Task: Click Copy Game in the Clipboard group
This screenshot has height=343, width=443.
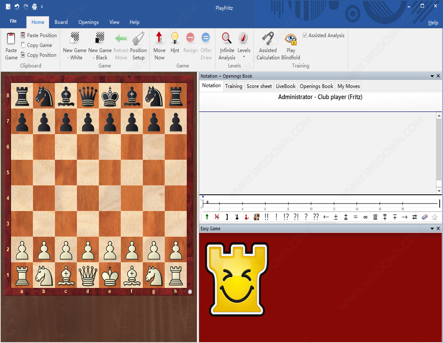Action: [37, 45]
